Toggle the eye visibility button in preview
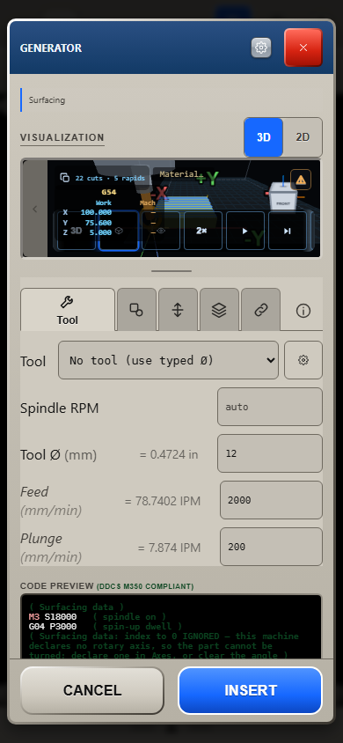The width and height of the screenshot is (343, 743). (x=161, y=231)
